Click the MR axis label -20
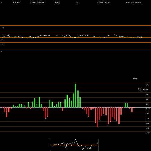 point(147,114)
